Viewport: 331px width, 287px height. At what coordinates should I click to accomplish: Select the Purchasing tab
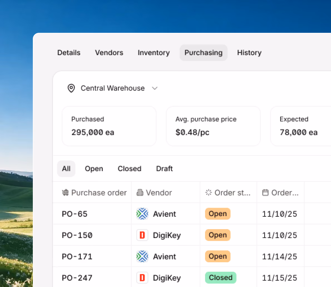(204, 53)
